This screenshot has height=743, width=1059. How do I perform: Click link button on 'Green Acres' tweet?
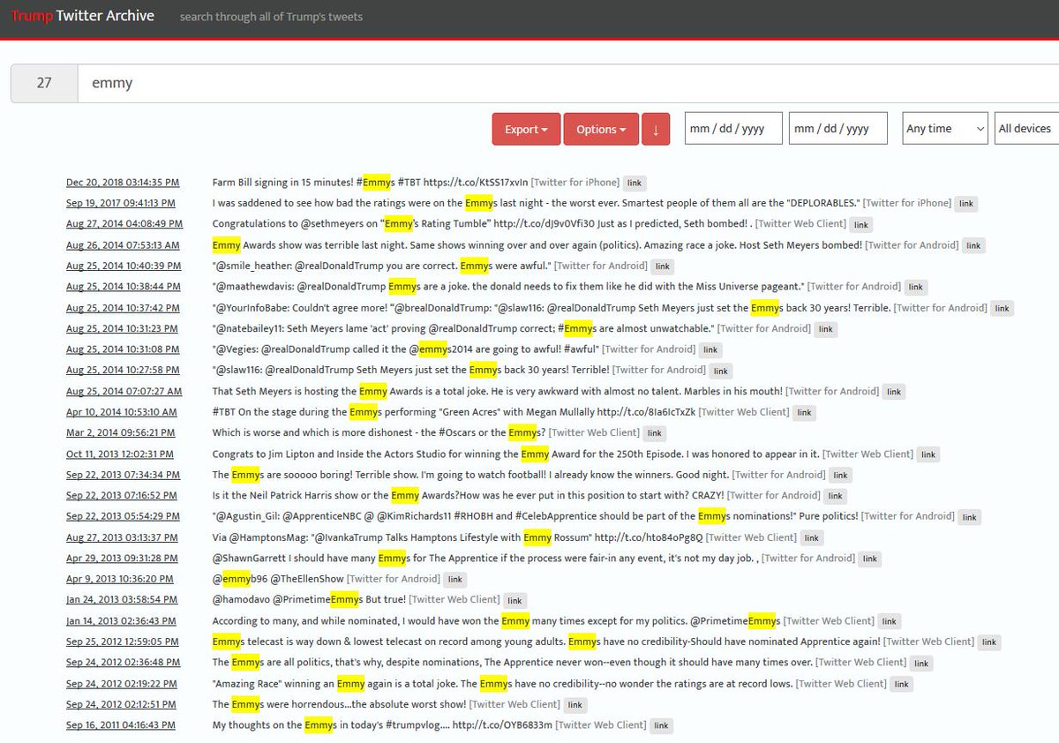pos(804,413)
